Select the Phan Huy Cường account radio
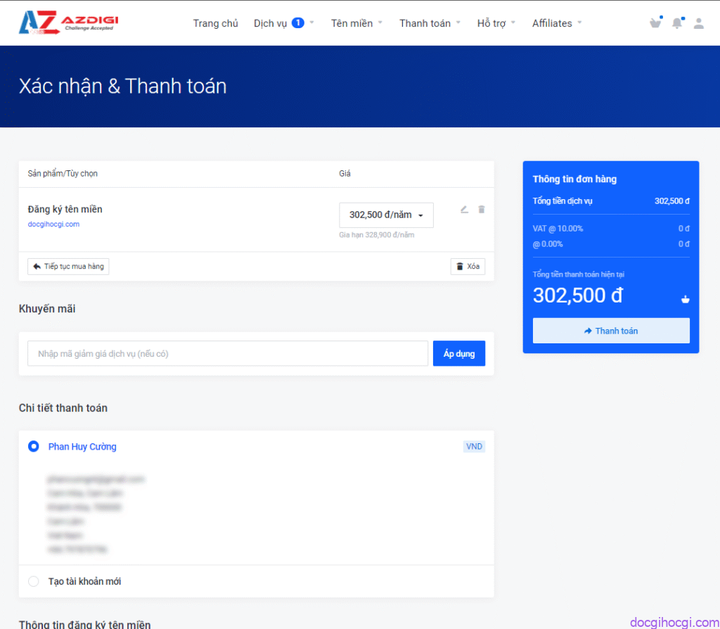Image resolution: width=720 pixels, height=629 pixels. tap(34, 446)
